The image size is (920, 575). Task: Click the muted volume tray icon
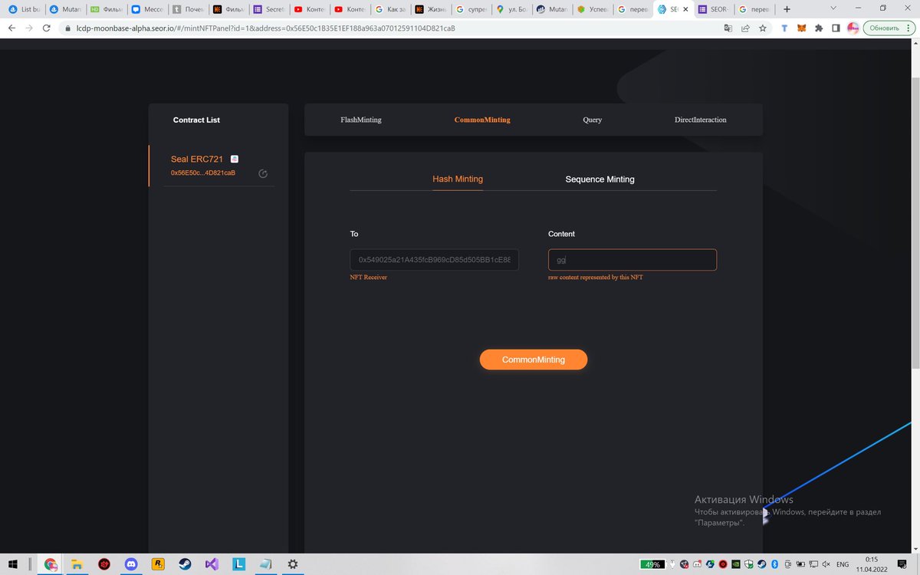coord(826,564)
